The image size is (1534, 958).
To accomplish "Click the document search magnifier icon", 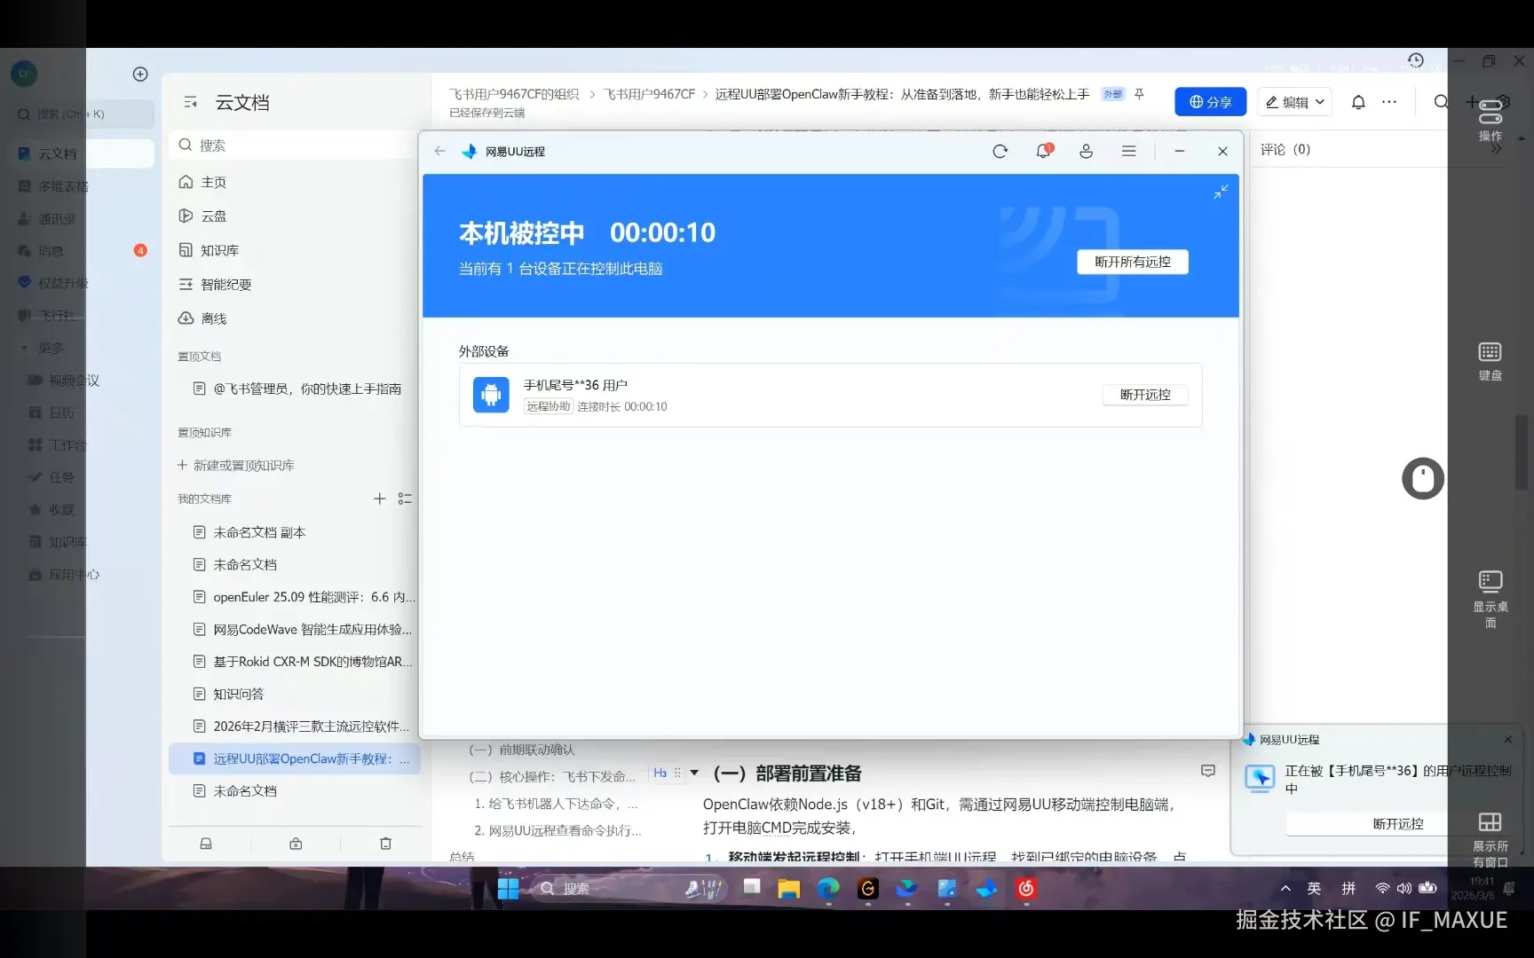I will point(1442,102).
